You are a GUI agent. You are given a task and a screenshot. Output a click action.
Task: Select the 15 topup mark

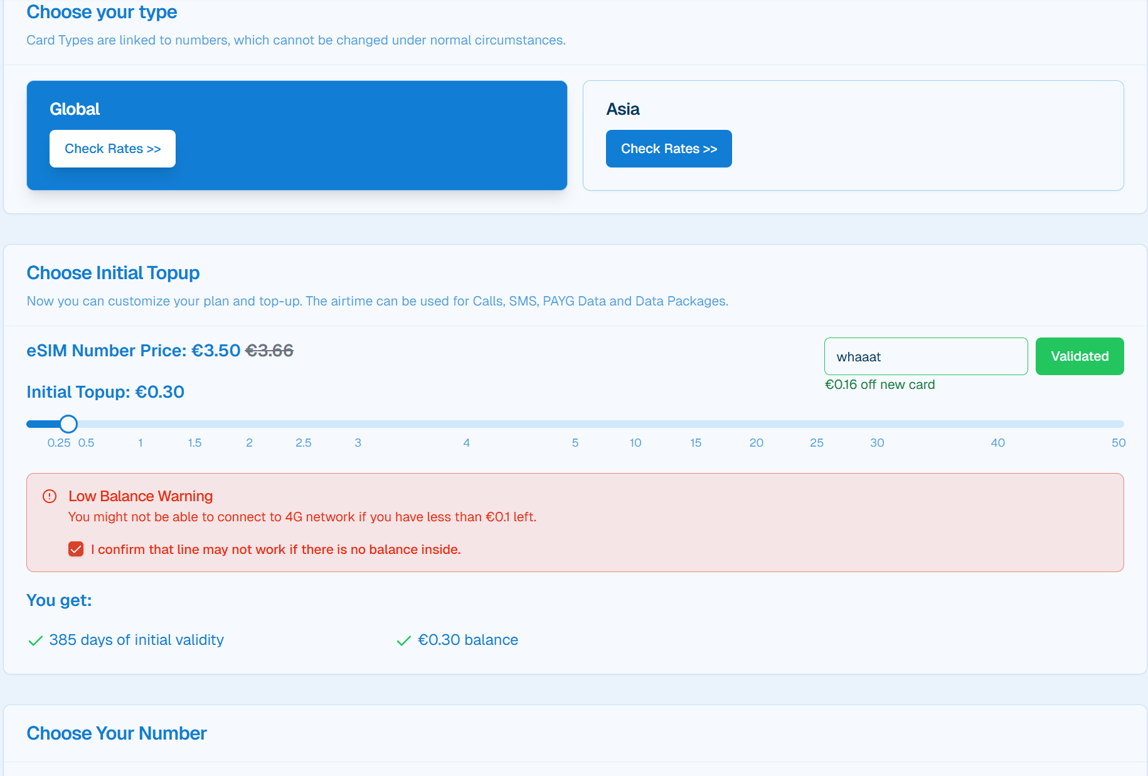coord(696,443)
